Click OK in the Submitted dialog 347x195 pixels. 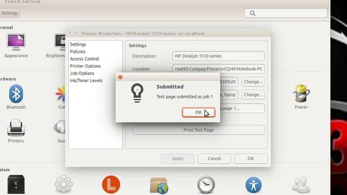click(x=198, y=112)
